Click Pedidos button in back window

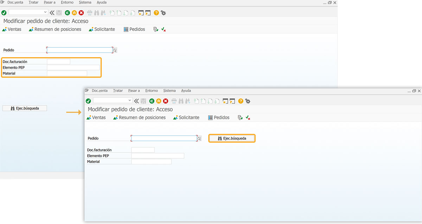(134, 29)
